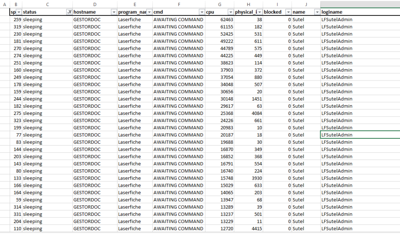Viewport: 400px width, 234px height.
Task: Open the blocked column filter dropdown
Action: click(288, 12)
